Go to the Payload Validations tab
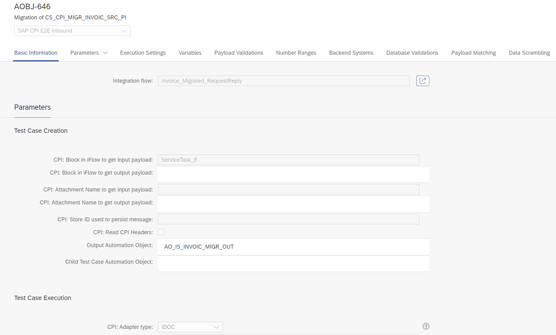 tap(238, 53)
